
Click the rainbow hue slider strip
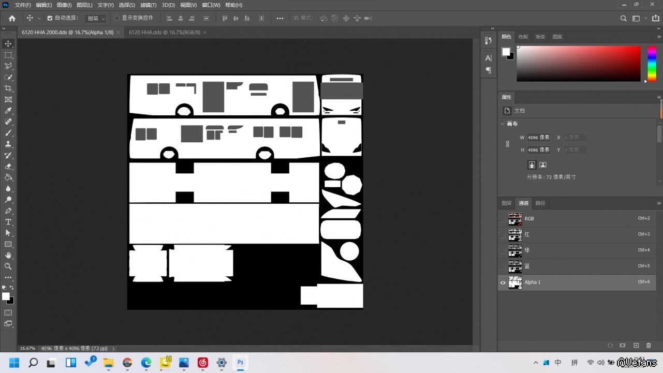click(x=652, y=63)
